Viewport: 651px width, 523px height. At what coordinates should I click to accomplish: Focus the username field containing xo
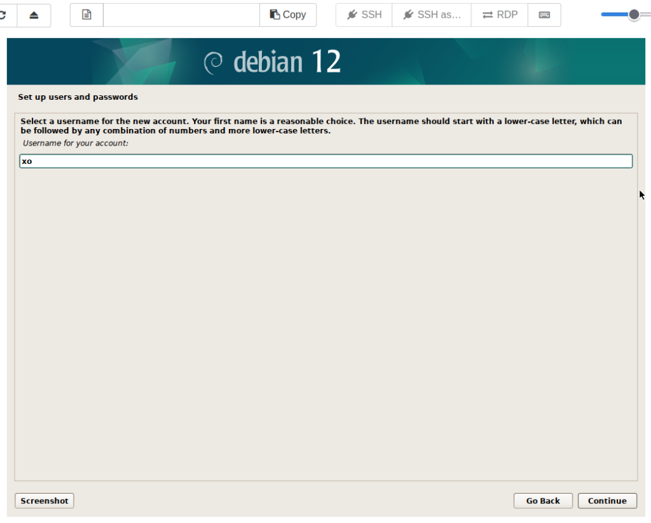pyautogui.click(x=325, y=161)
